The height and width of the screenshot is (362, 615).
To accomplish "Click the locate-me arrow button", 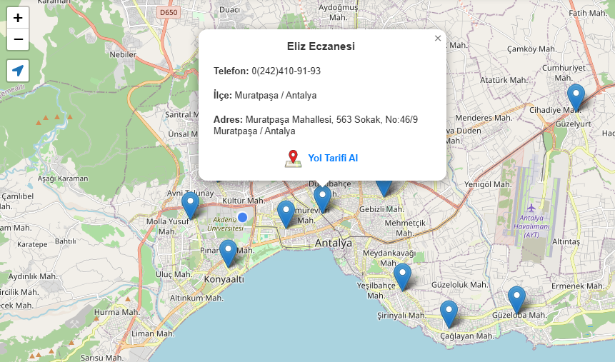I will (18, 71).
